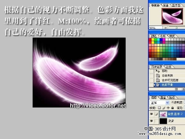
Task: Open the 正常 blend mode dropdown
Action: (159, 103)
